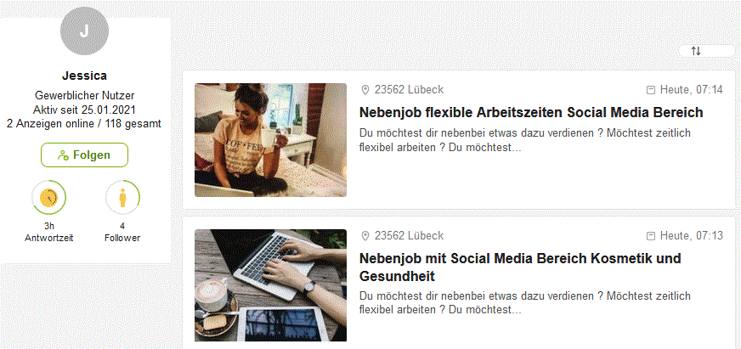The image size is (741, 349).
Task: Click the sort arrows icon
Action: 696,51
